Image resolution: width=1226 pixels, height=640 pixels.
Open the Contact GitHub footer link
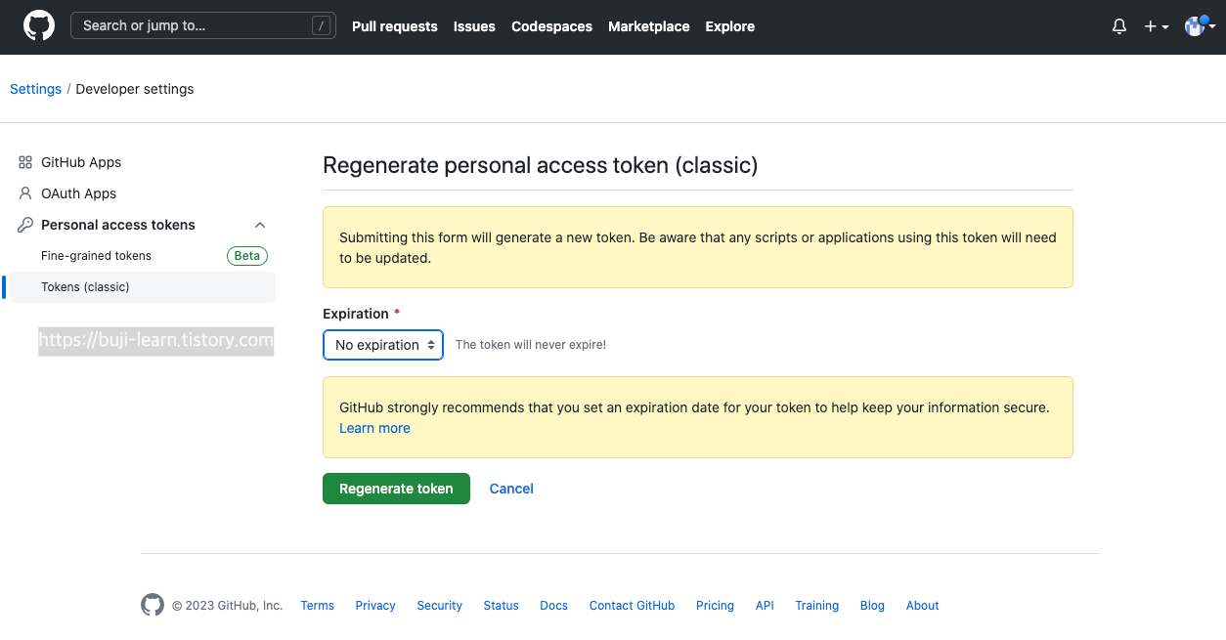coord(632,606)
